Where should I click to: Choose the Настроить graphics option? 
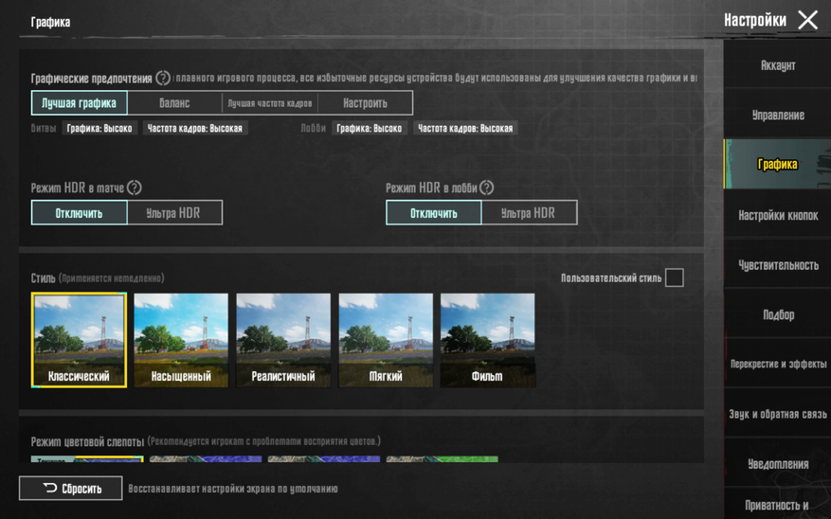[365, 102]
